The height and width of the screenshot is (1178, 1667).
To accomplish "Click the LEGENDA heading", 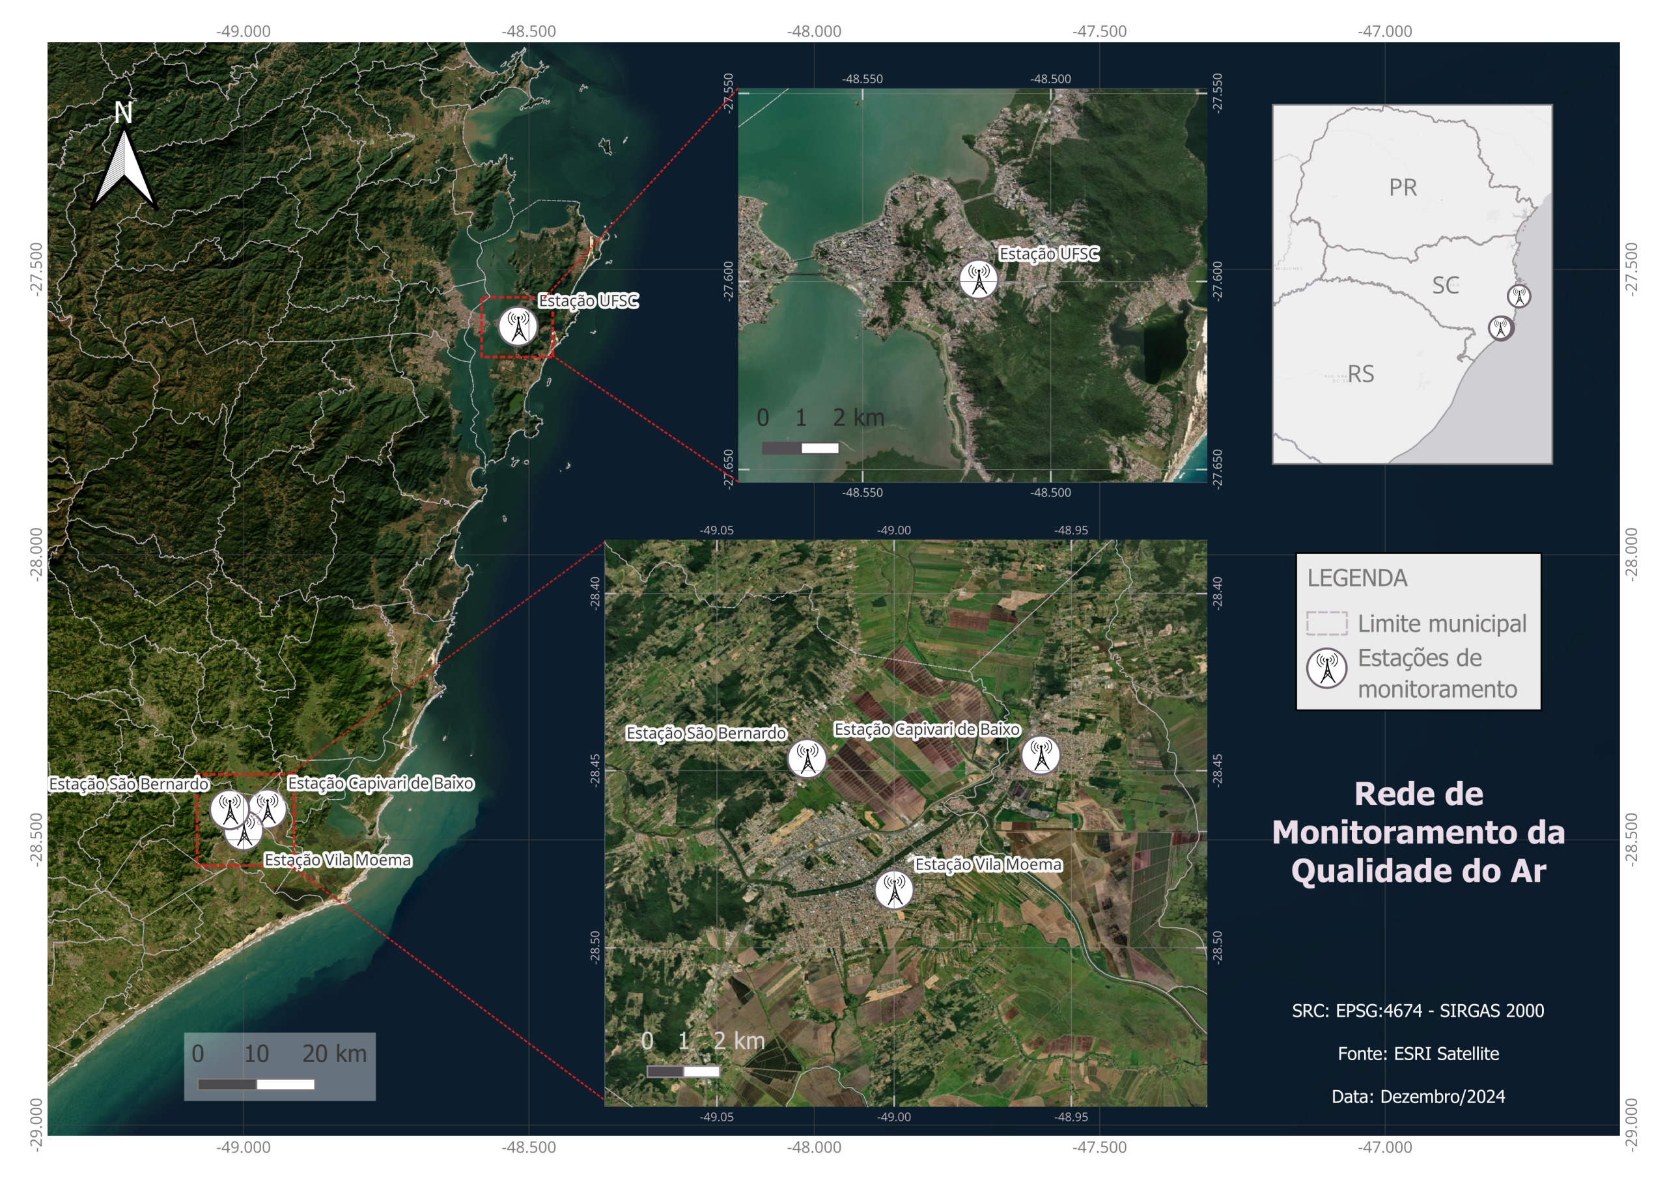I will [x=1357, y=579].
